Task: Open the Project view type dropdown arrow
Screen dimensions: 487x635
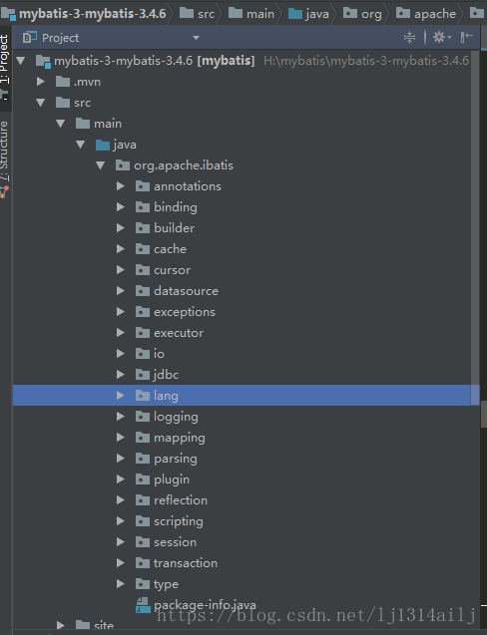Action: point(196,38)
